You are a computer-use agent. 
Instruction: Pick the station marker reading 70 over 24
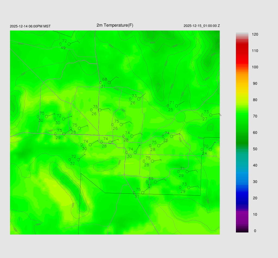(210, 150)
